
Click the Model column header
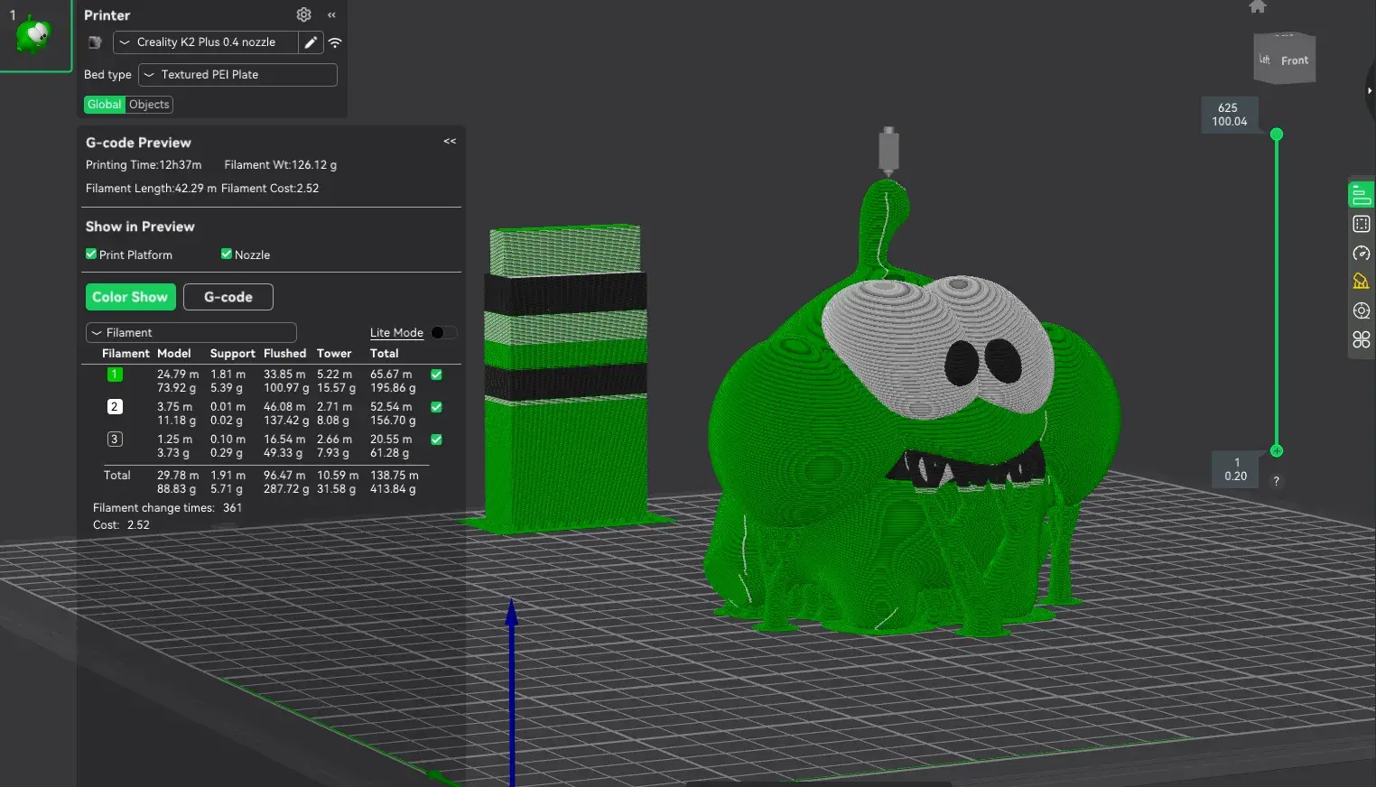[x=173, y=354]
